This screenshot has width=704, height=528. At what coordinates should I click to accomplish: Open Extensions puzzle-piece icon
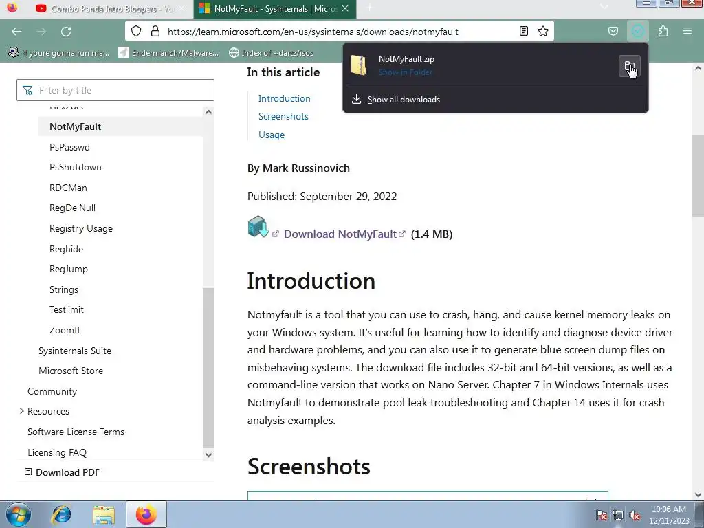pos(663,31)
